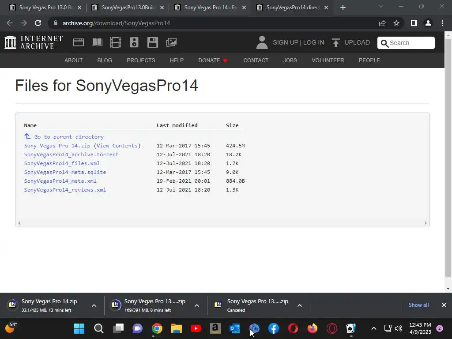Open the ABOUT menu item
Viewport: 452px width, 339px height.
74,60
